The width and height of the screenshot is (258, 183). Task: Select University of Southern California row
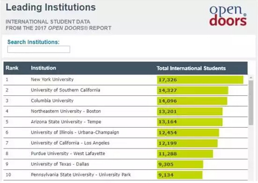[x=126, y=91]
